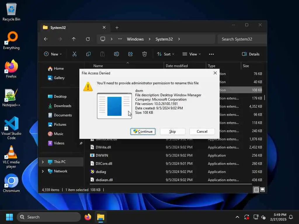Cancel the rename permission dialog
Screen dimensions: 299x224
pyautogui.click(x=202, y=132)
